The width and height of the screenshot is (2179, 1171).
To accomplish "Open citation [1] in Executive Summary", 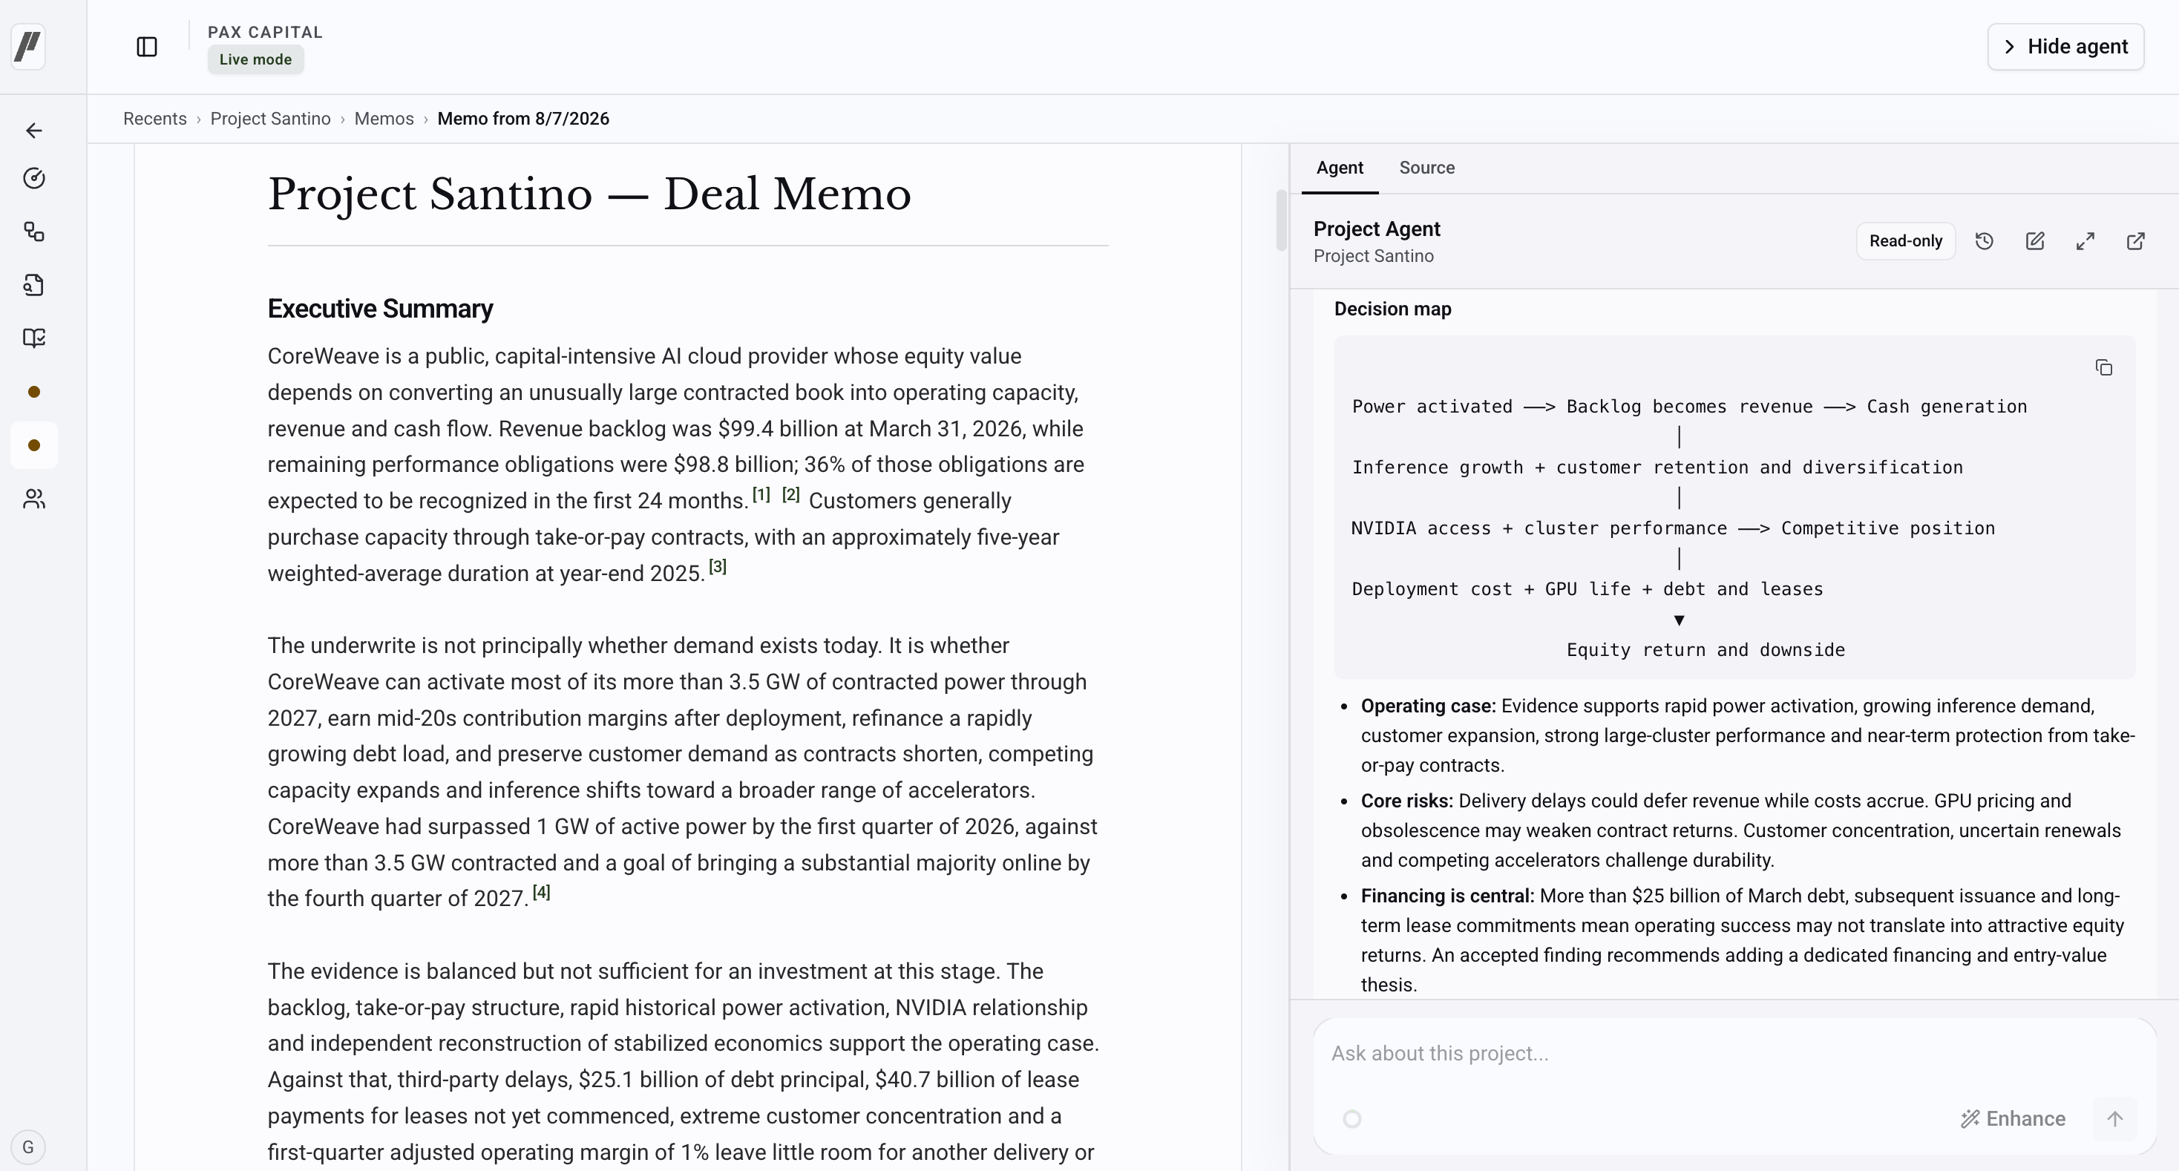I will [761, 495].
